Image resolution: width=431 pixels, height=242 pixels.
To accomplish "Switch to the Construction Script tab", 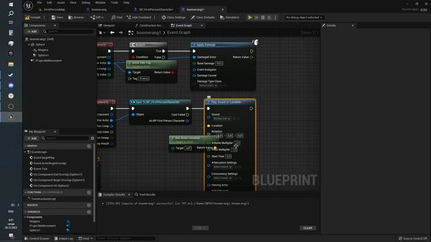I will tap(150, 26).
